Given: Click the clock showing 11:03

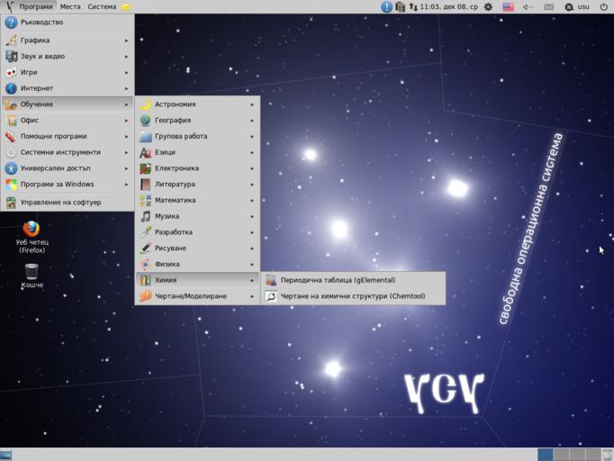Looking at the screenshot, I should pos(448,6).
